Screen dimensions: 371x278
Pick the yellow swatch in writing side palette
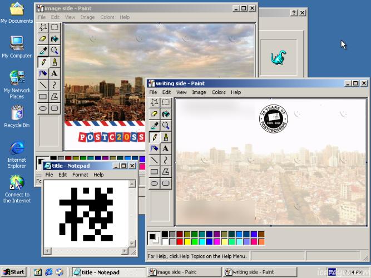tap(187, 241)
